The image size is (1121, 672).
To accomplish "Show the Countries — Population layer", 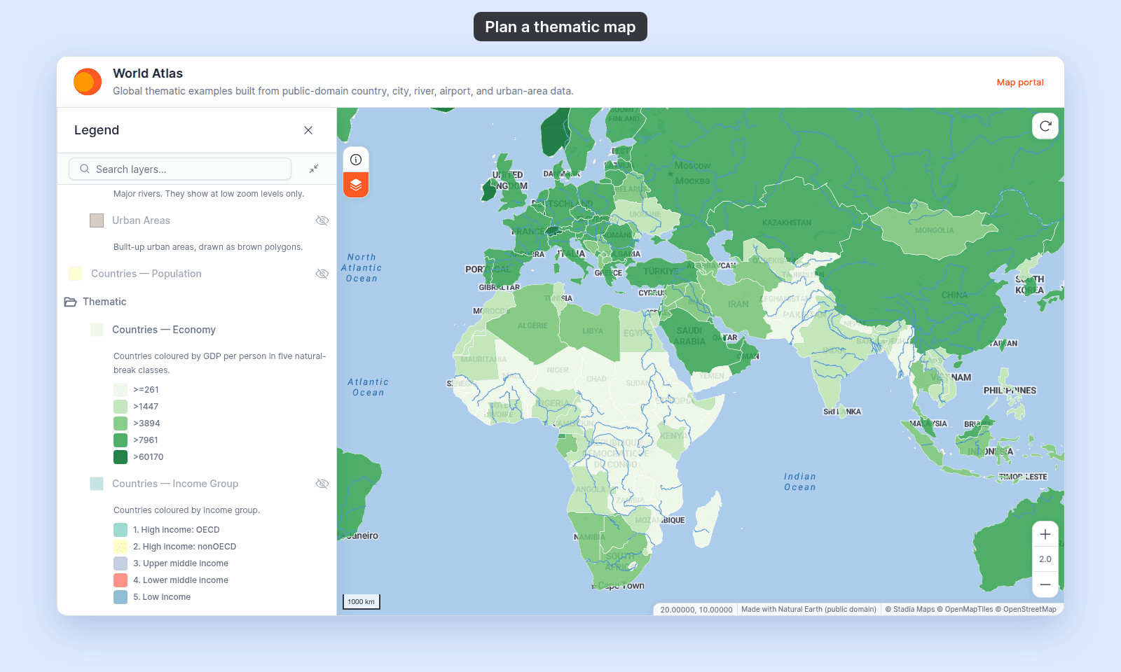I will (x=322, y=274).
